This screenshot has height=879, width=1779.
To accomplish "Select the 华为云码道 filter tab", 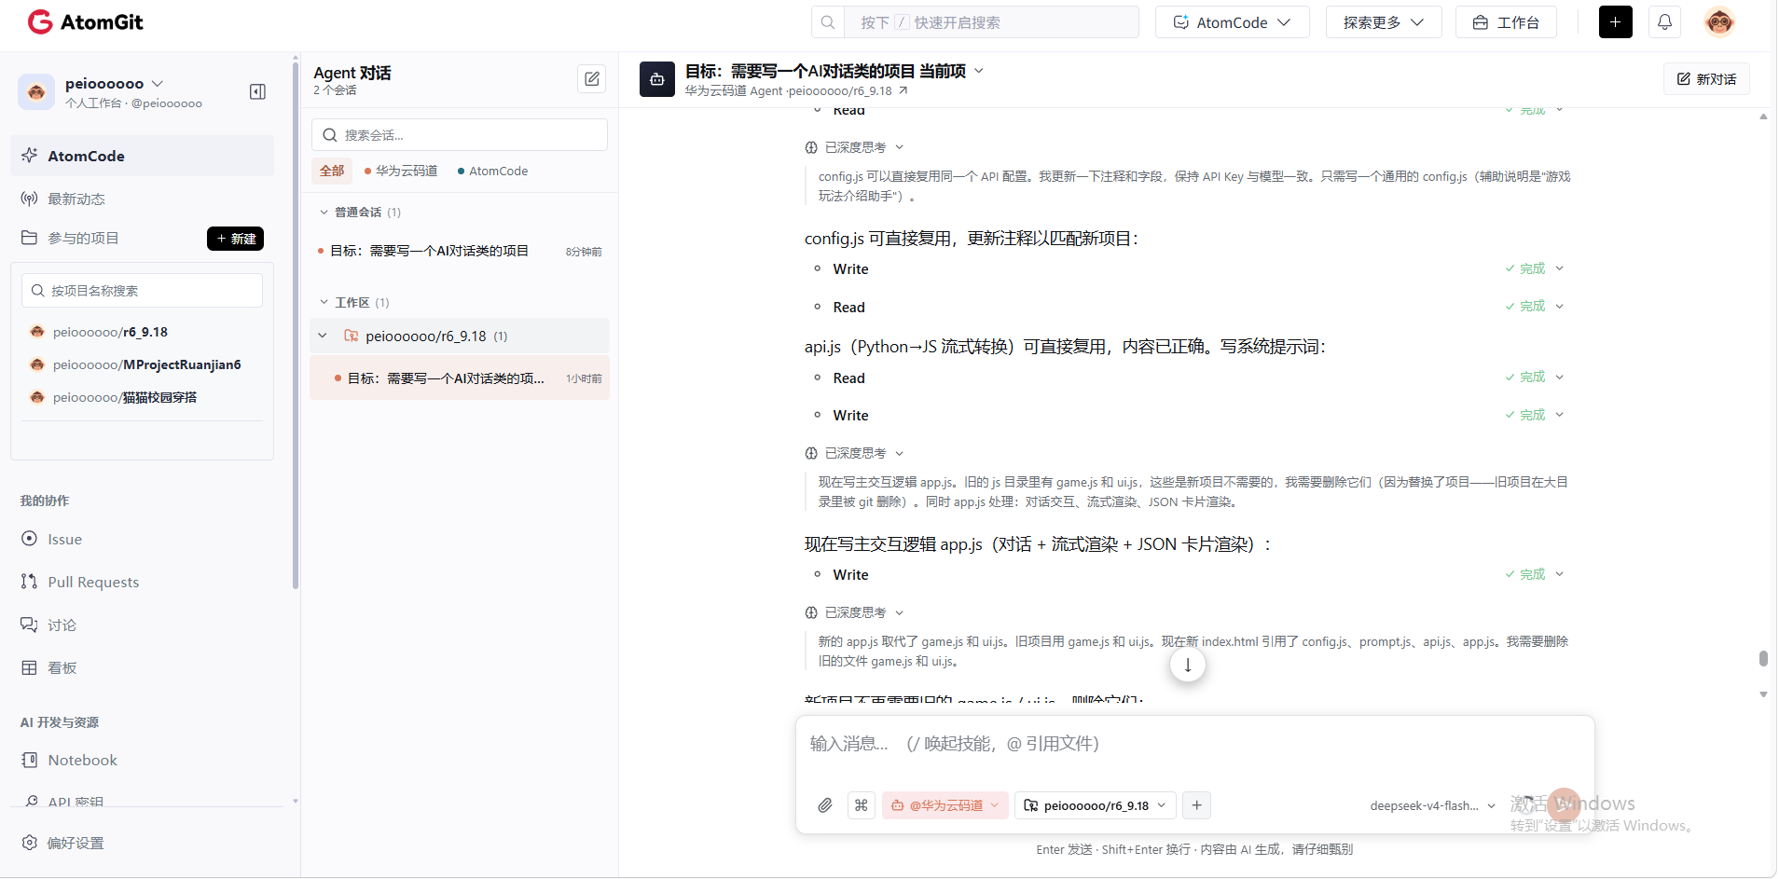I will click(401, 171).
